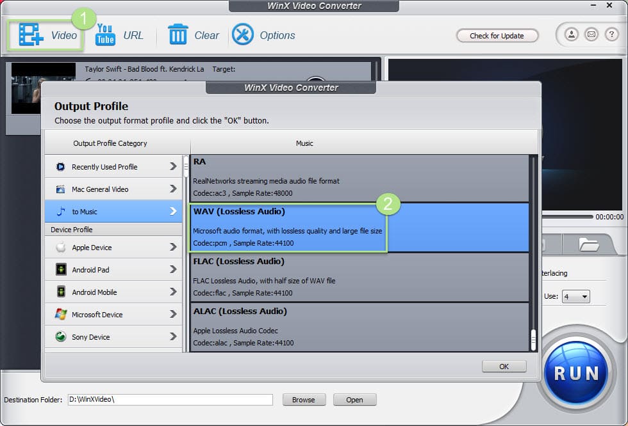Expand Android Pad arrow
This screenshot has height=426, width=628.
tap(173, 270)
